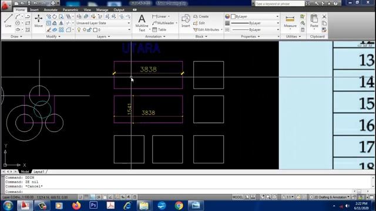
Task: Go to the Manage ribbon tab
Action: pyautogui.click(x=102, y=10)
